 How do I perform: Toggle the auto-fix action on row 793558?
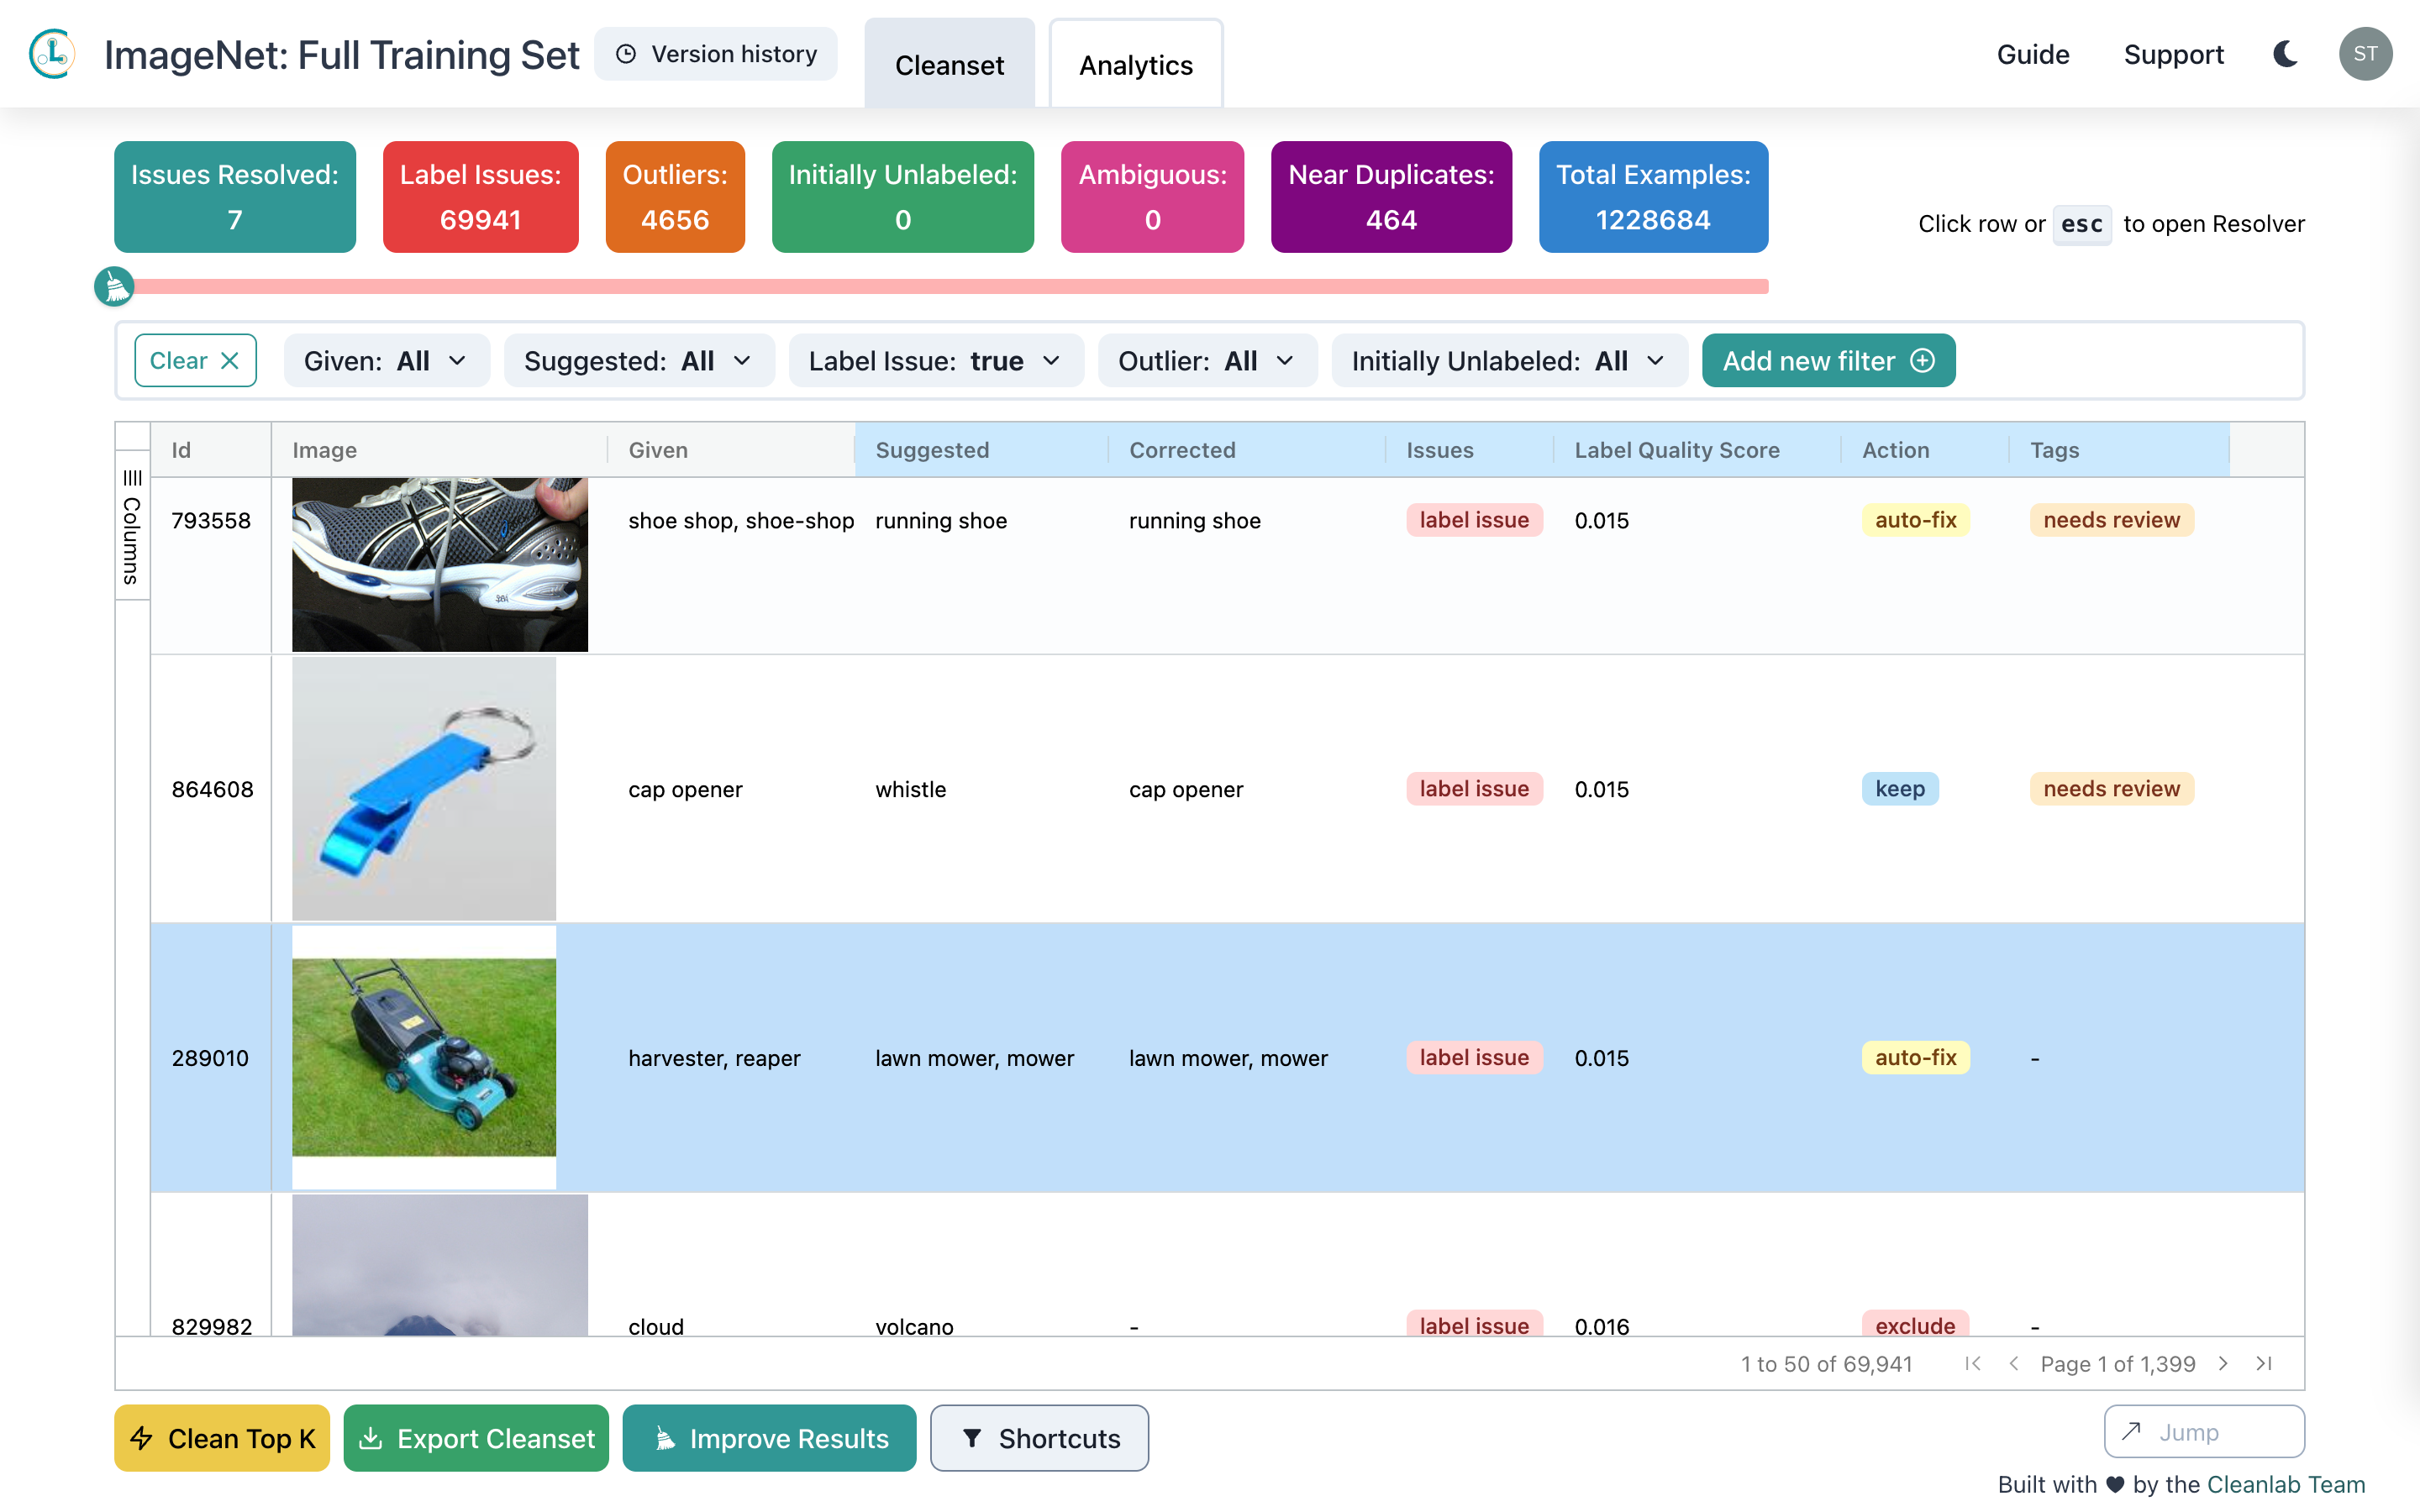[x=1915, y=520]
